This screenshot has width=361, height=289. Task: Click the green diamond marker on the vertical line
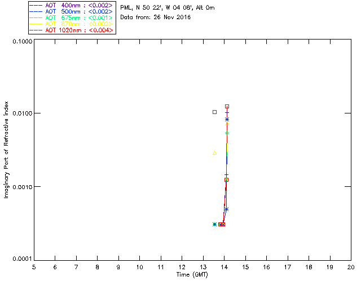click(x=227, y=133)
